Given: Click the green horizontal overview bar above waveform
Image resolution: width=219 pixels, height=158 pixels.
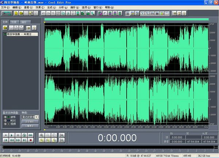Looking at the screenshot, I should [126, 19].
